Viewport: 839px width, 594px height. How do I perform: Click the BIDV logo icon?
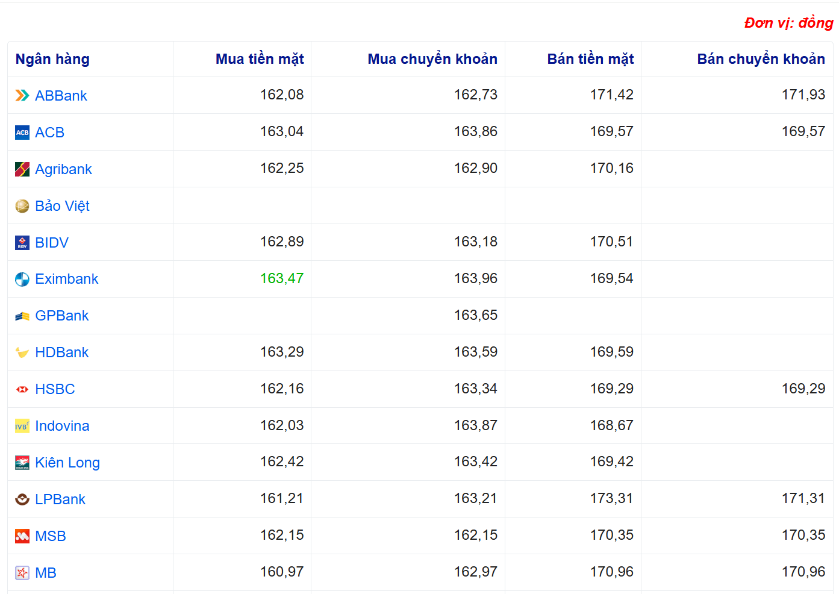22,243
